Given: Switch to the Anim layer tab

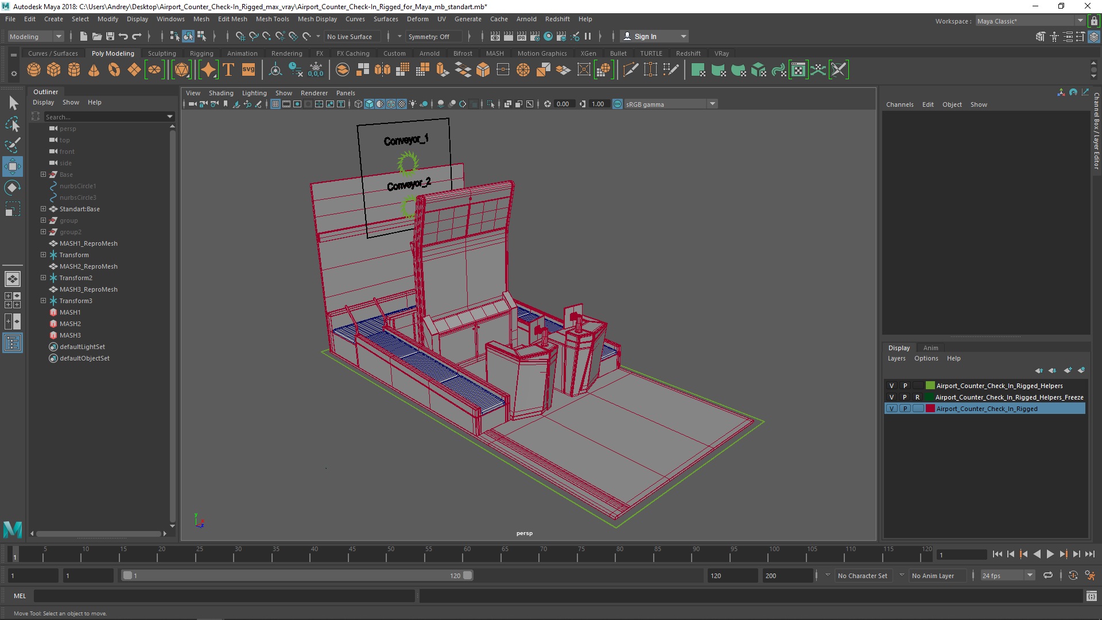Looking at the screenshot, I should click(930, 348).
